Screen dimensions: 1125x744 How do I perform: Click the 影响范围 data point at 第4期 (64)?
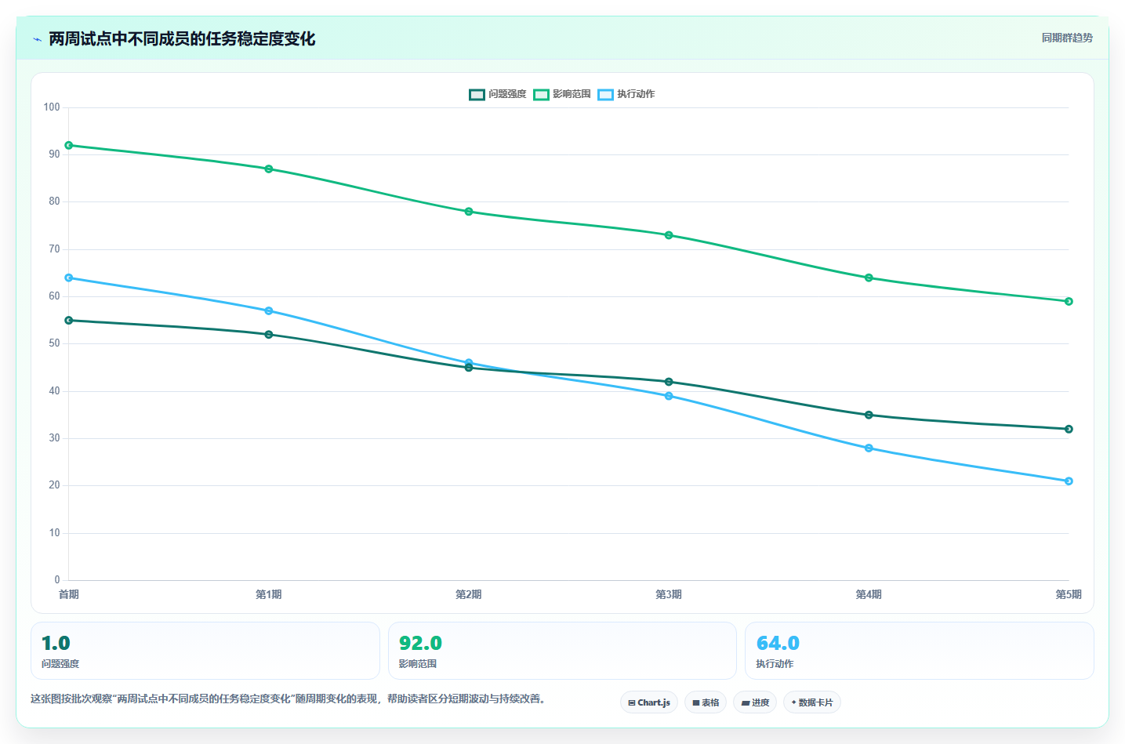coord(869,278)
